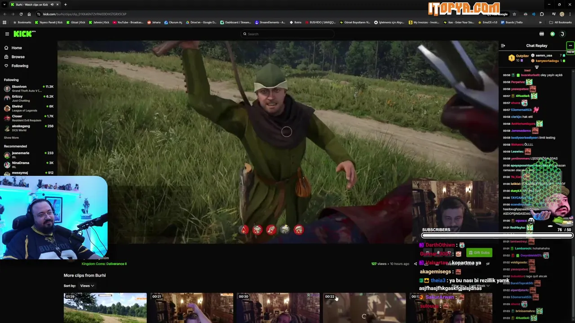
Task: Expand the gift leaderboard chevron in chat
Action: [536, 67]
